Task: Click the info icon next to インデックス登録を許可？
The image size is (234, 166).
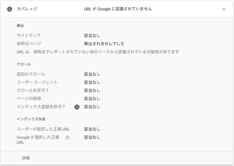Action: [x=77, y=107]
